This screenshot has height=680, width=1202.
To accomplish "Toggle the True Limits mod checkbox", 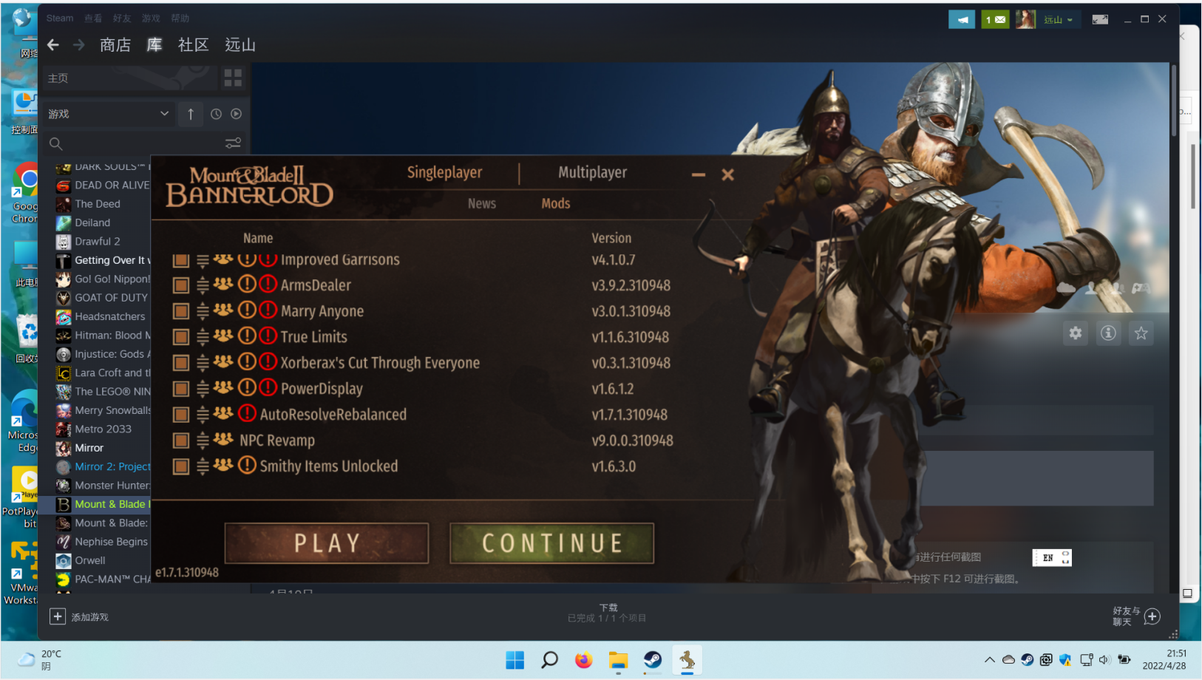I will coord(181,337).
